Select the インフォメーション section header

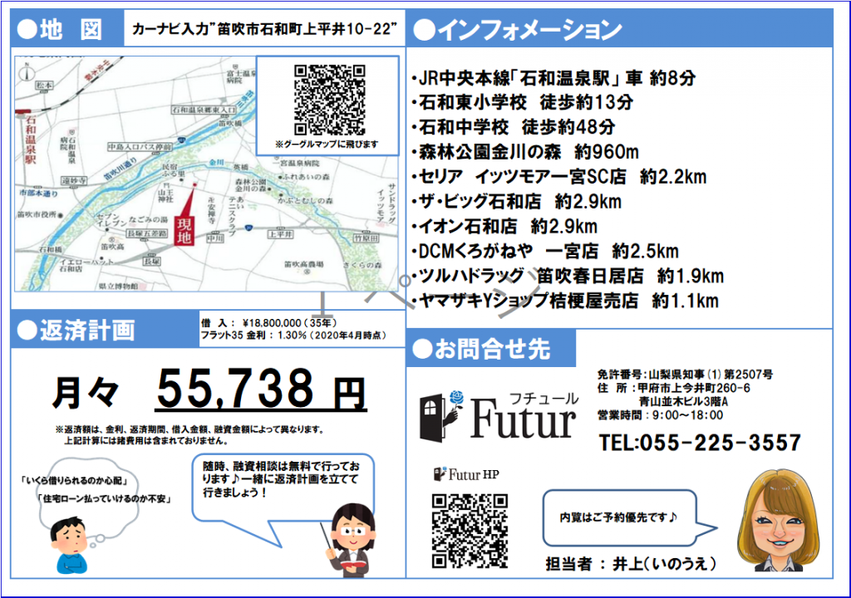pyautogui.click(x=519, y=30)
